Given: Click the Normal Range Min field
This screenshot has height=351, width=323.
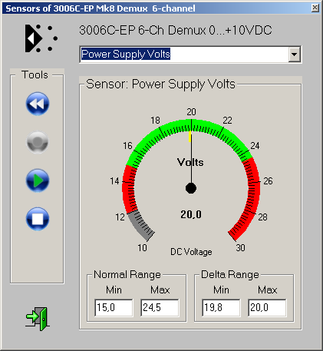Looking at the screenshot, I should tap(114, 307).
